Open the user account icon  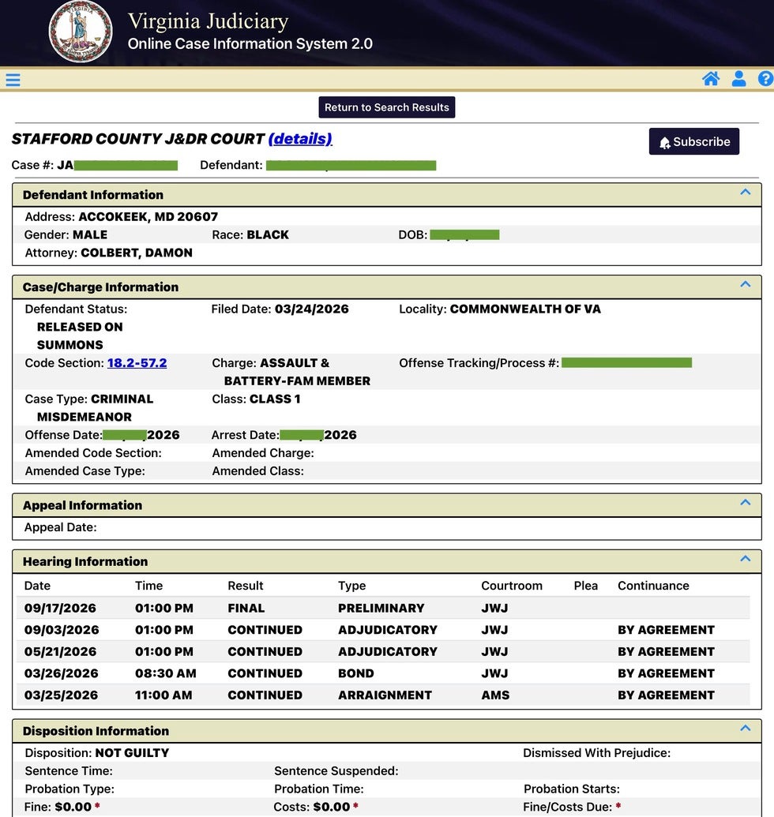pyautogui.click(x=738, y=79)
